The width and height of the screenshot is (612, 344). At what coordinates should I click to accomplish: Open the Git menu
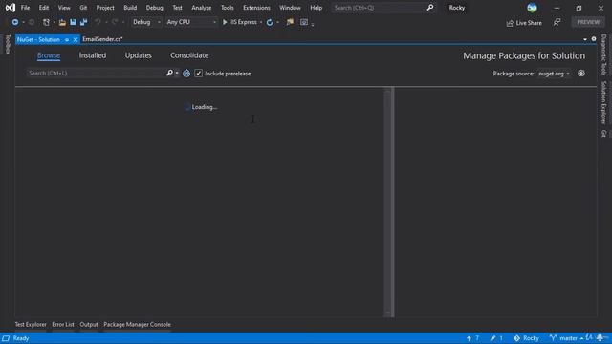coord(83,8)
